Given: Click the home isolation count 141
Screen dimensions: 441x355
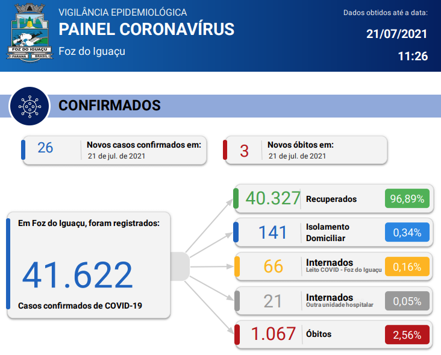Looking at the screenshot, I should point(272,233).
